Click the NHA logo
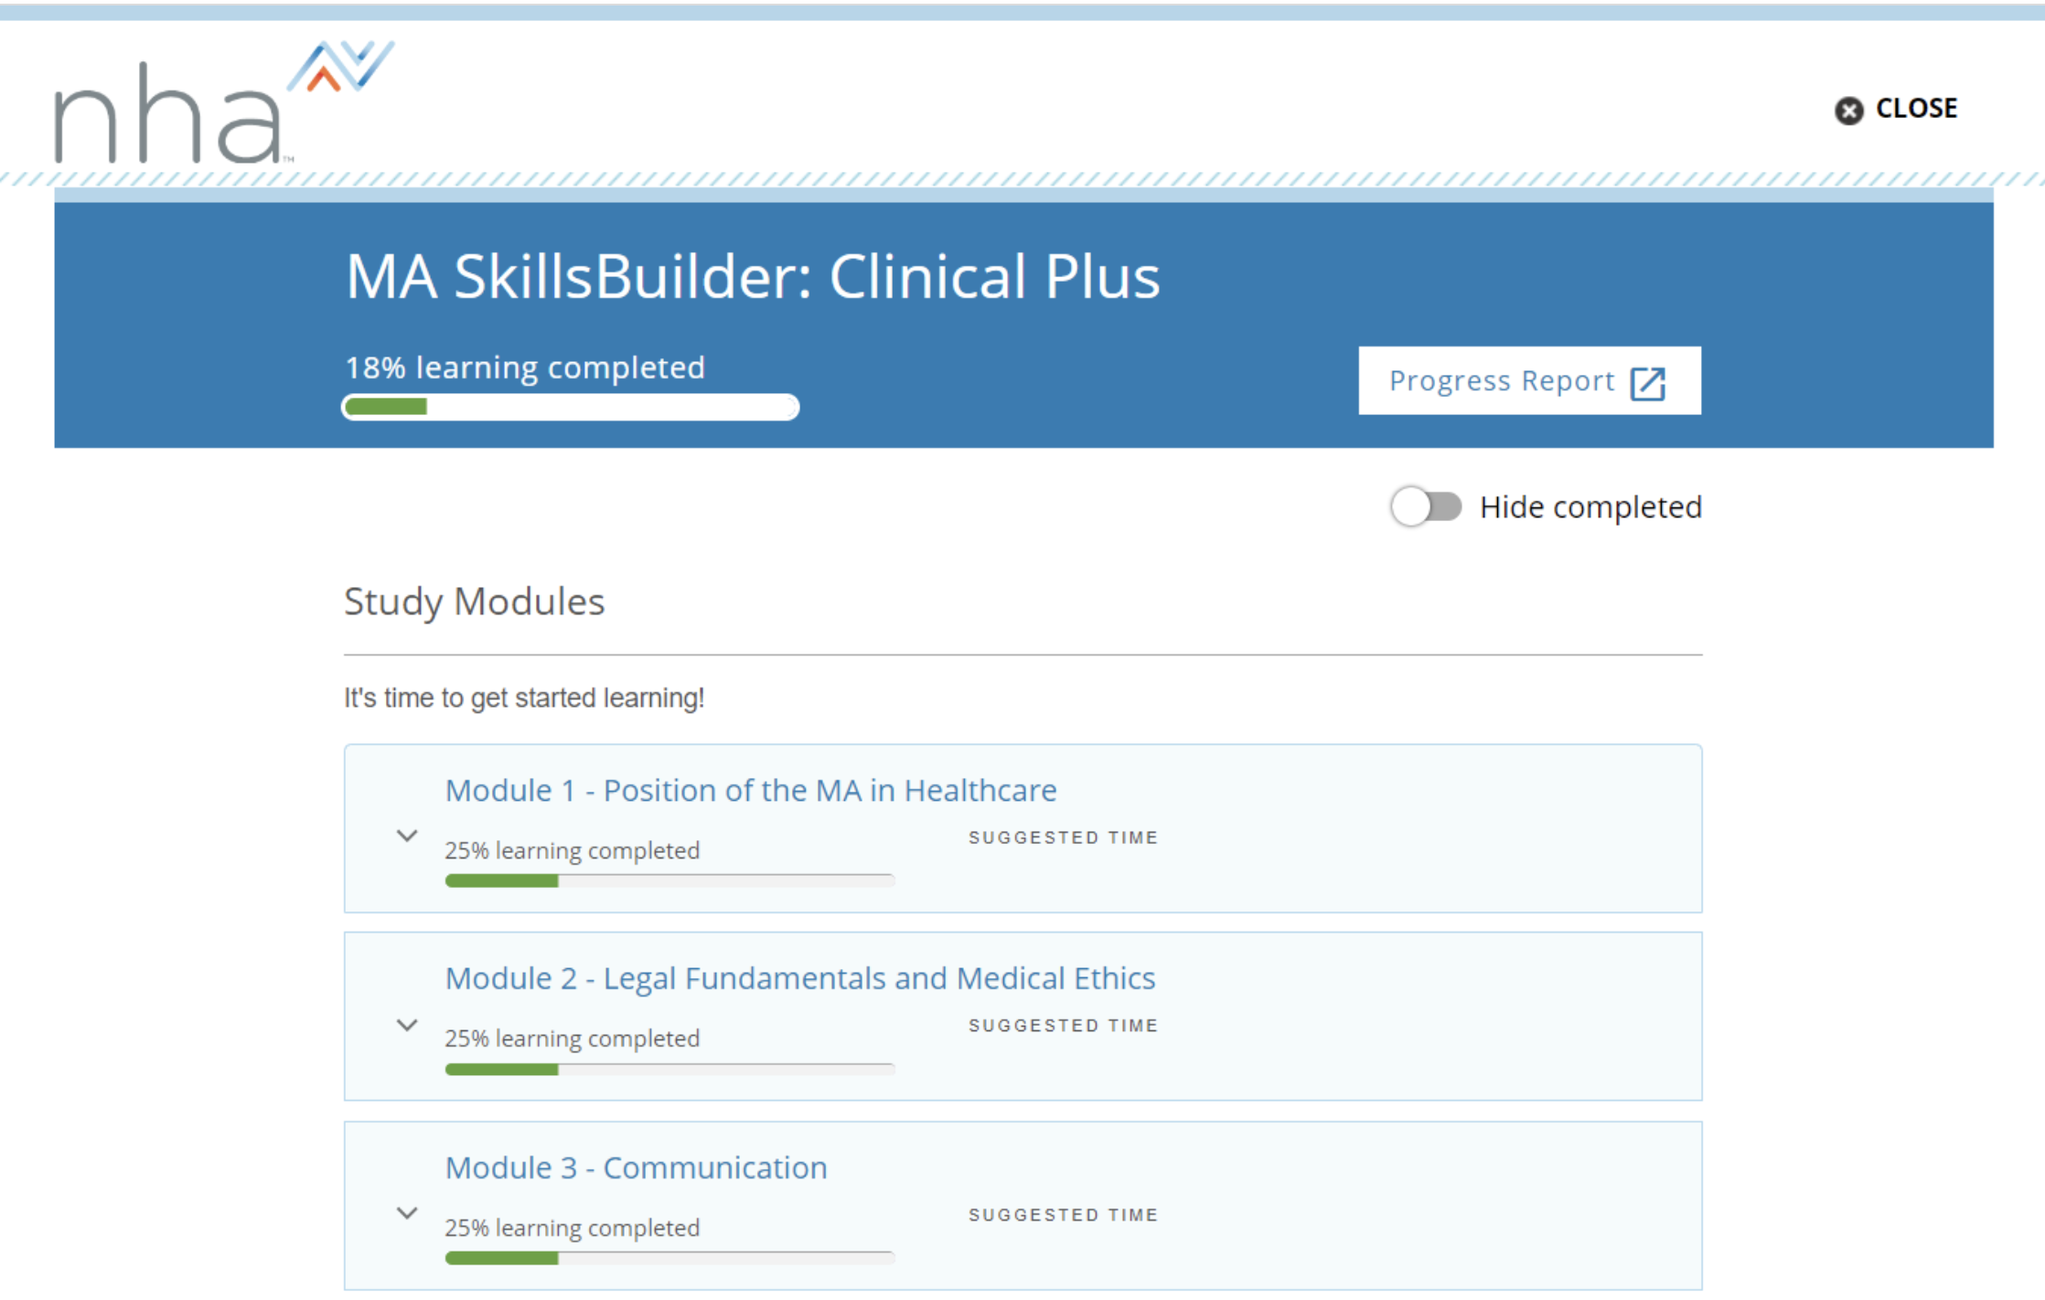2045x1300 pixels. point(224,102)
